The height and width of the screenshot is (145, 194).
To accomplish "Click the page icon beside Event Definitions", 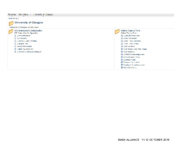I will (15, 36).
